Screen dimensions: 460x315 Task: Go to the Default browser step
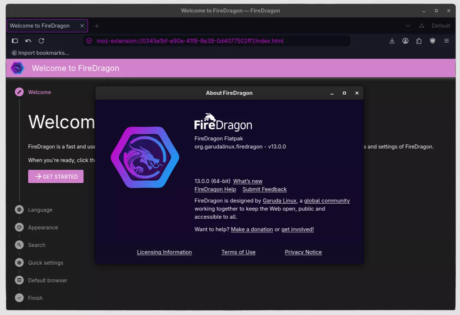point(48,280)
